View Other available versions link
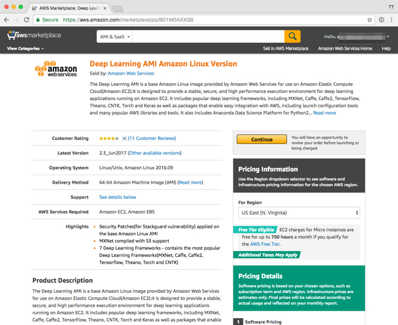 pyautogui.click(x=155, y=153)
